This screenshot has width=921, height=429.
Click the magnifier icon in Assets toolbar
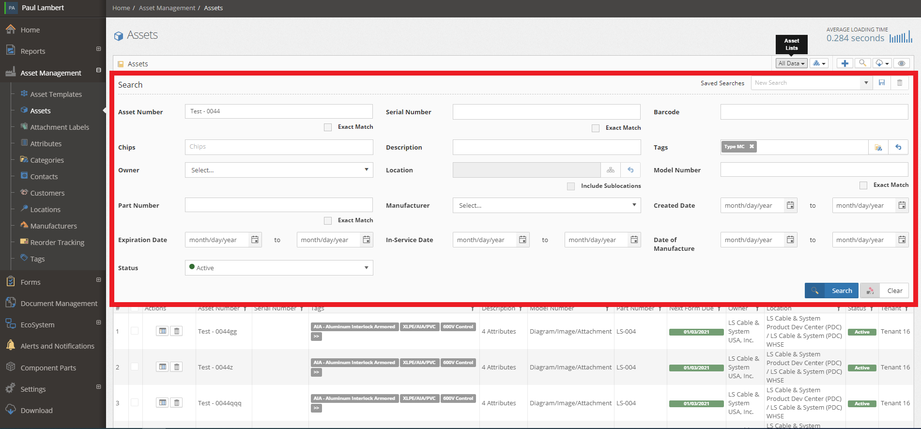pos(862,63)
